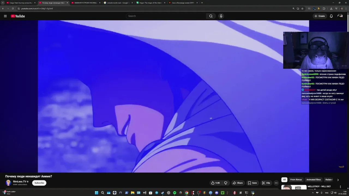
Task: Click video title Почему люди ненавидят Аниме?
Action: click(x=29, y=176)
